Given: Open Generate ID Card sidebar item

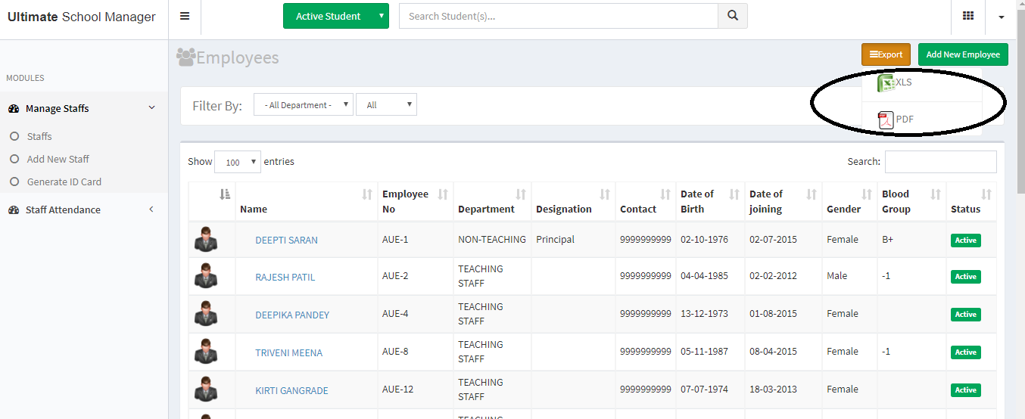Looking at the screenshot, I should (64, 182).
